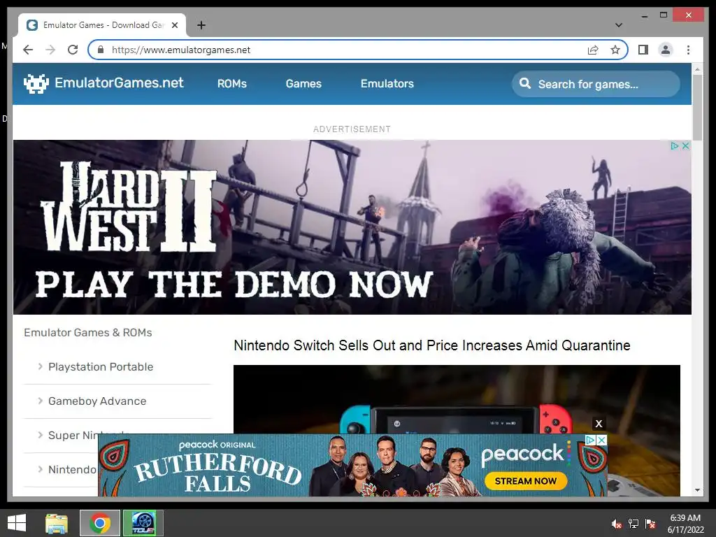The height and width of the screenshot is (537, 716).
Task: Open the Windows Start menu
Action: (x=17, y=523)
